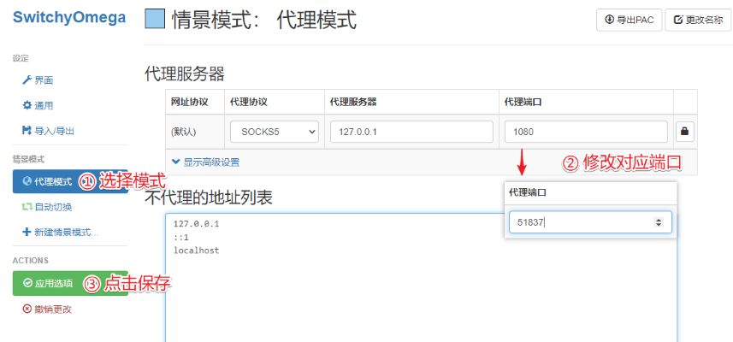
Task: Click the 导出PAC button
Action: 629,21
